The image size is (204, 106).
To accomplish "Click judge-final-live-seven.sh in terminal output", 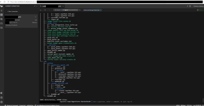I will 59,21.
